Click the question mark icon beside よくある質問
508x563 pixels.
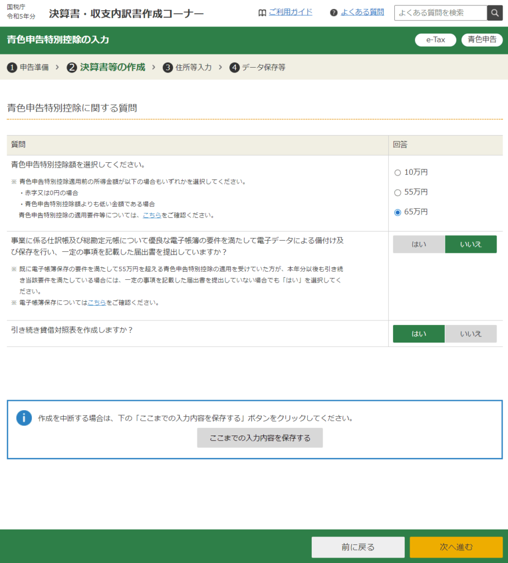click(x=333, y=13)
